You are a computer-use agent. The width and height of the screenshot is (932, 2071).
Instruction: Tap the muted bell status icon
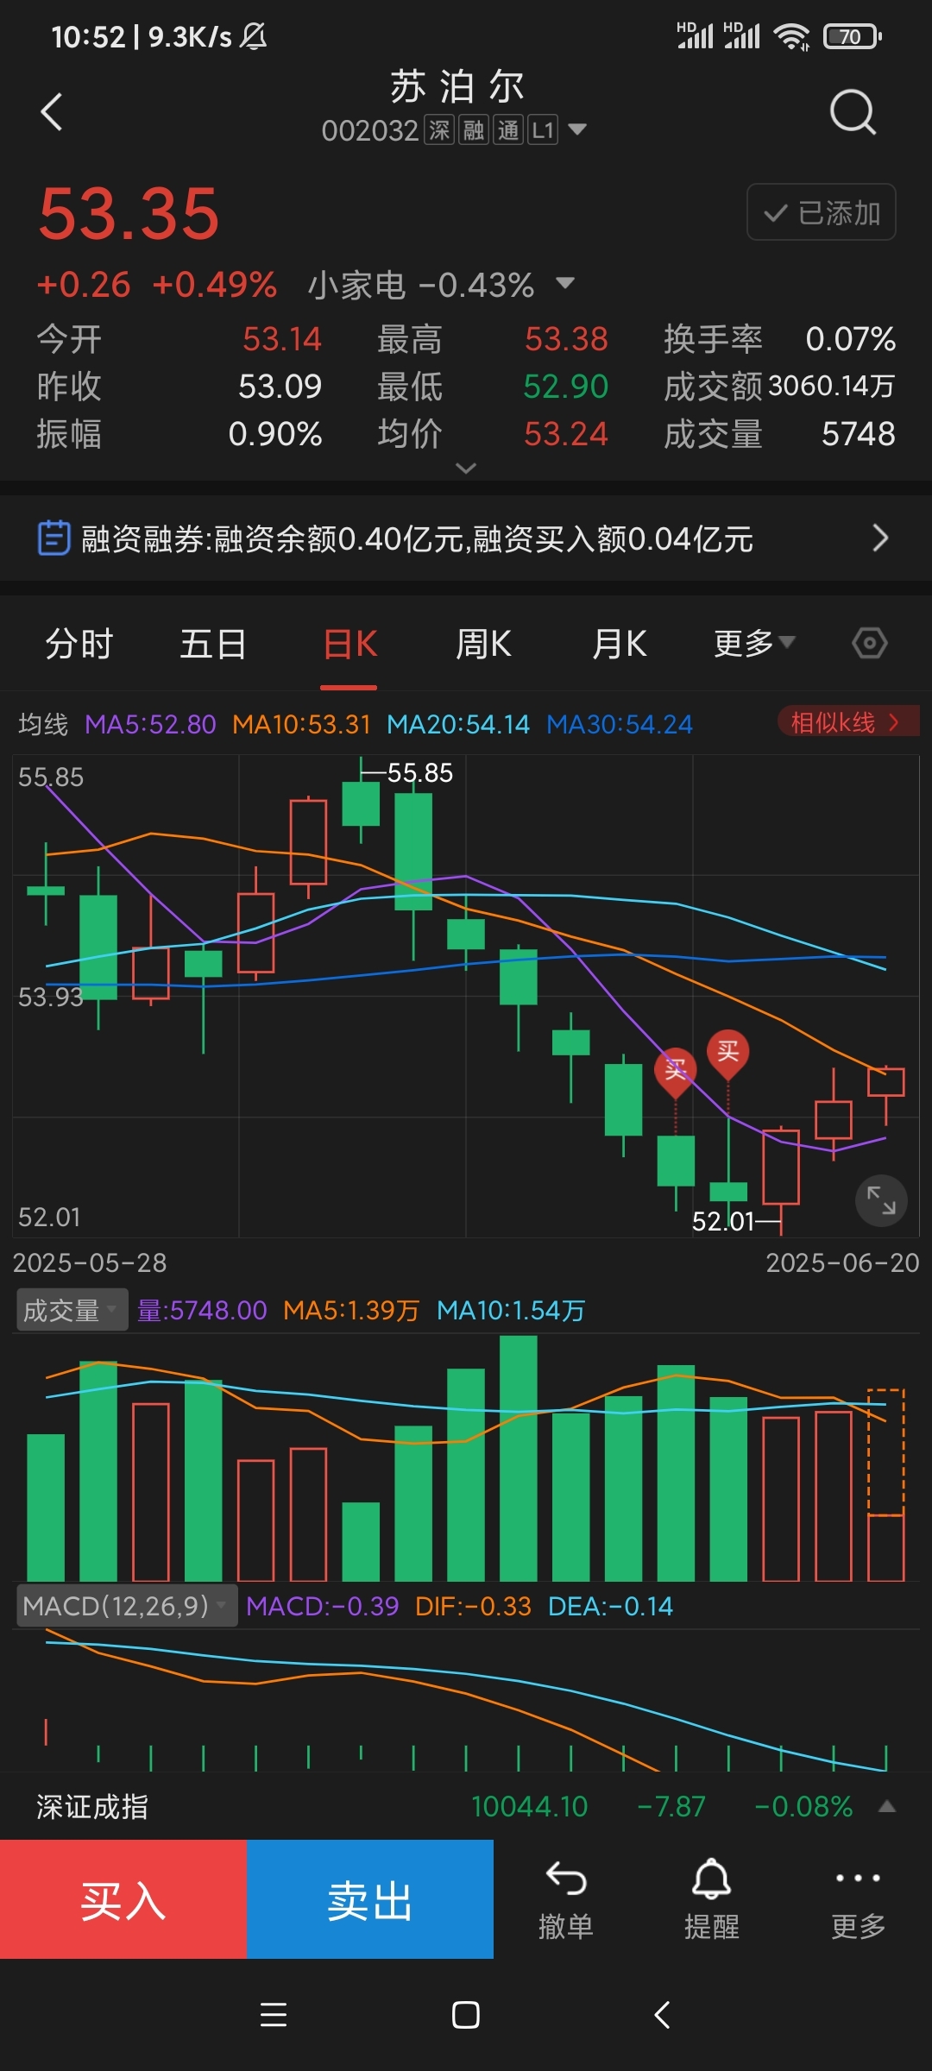[x=254, y=36]
